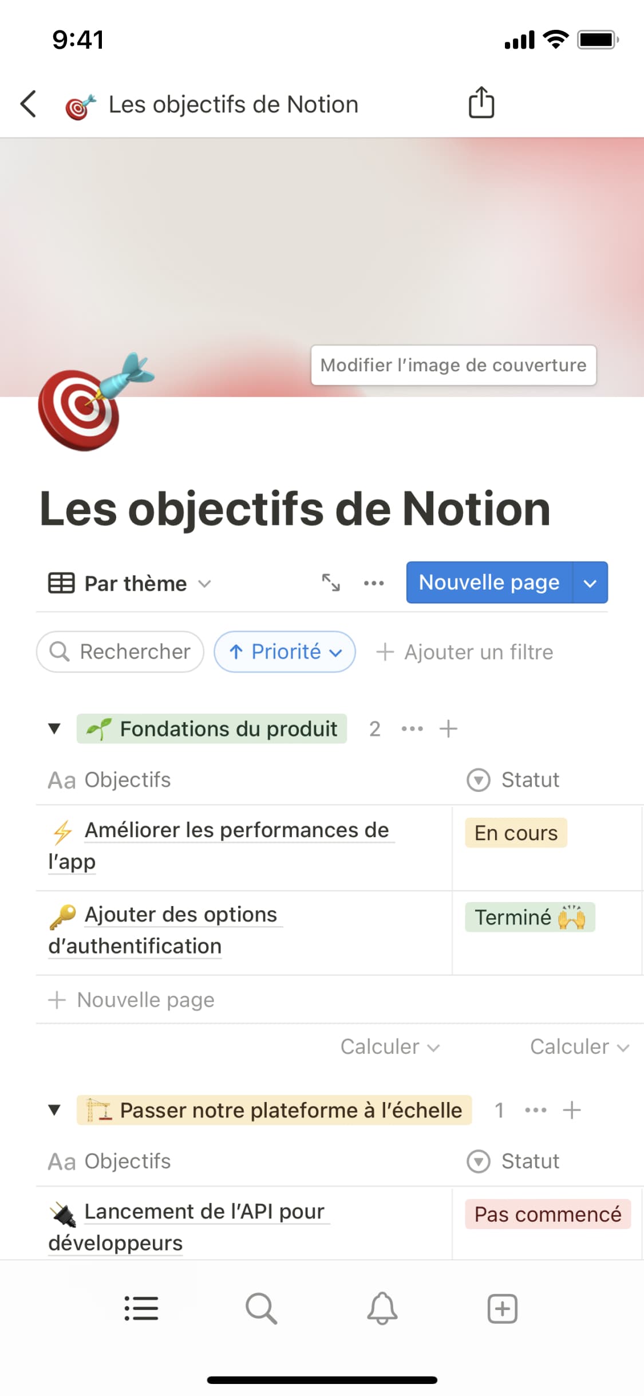Image resolution: width=644 pixels, height=1396 pixels.
Task: Open Nouvelle page button dropdown arrow
Action: (x=590, y=583)
